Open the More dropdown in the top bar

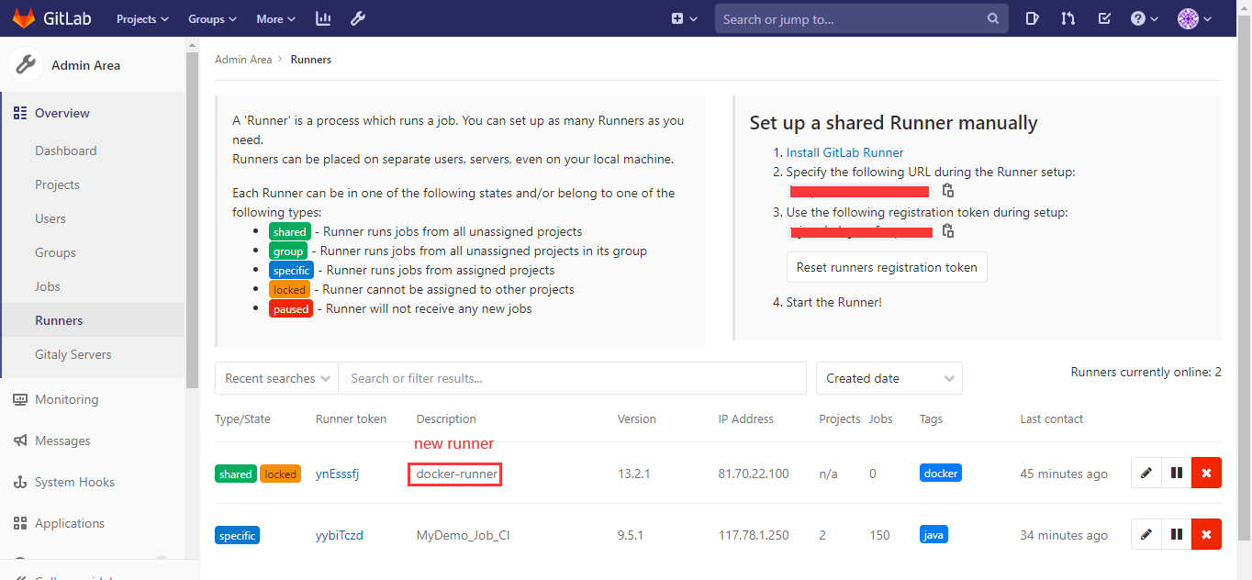(276, 18)
